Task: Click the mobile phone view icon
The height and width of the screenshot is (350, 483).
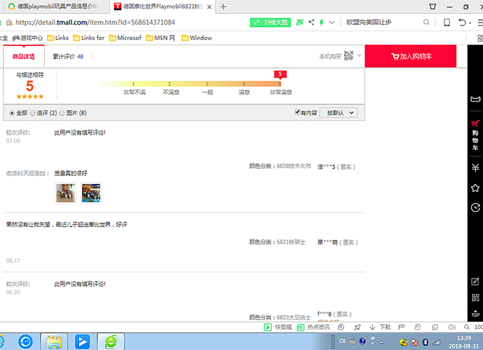Action: point(446,22)
